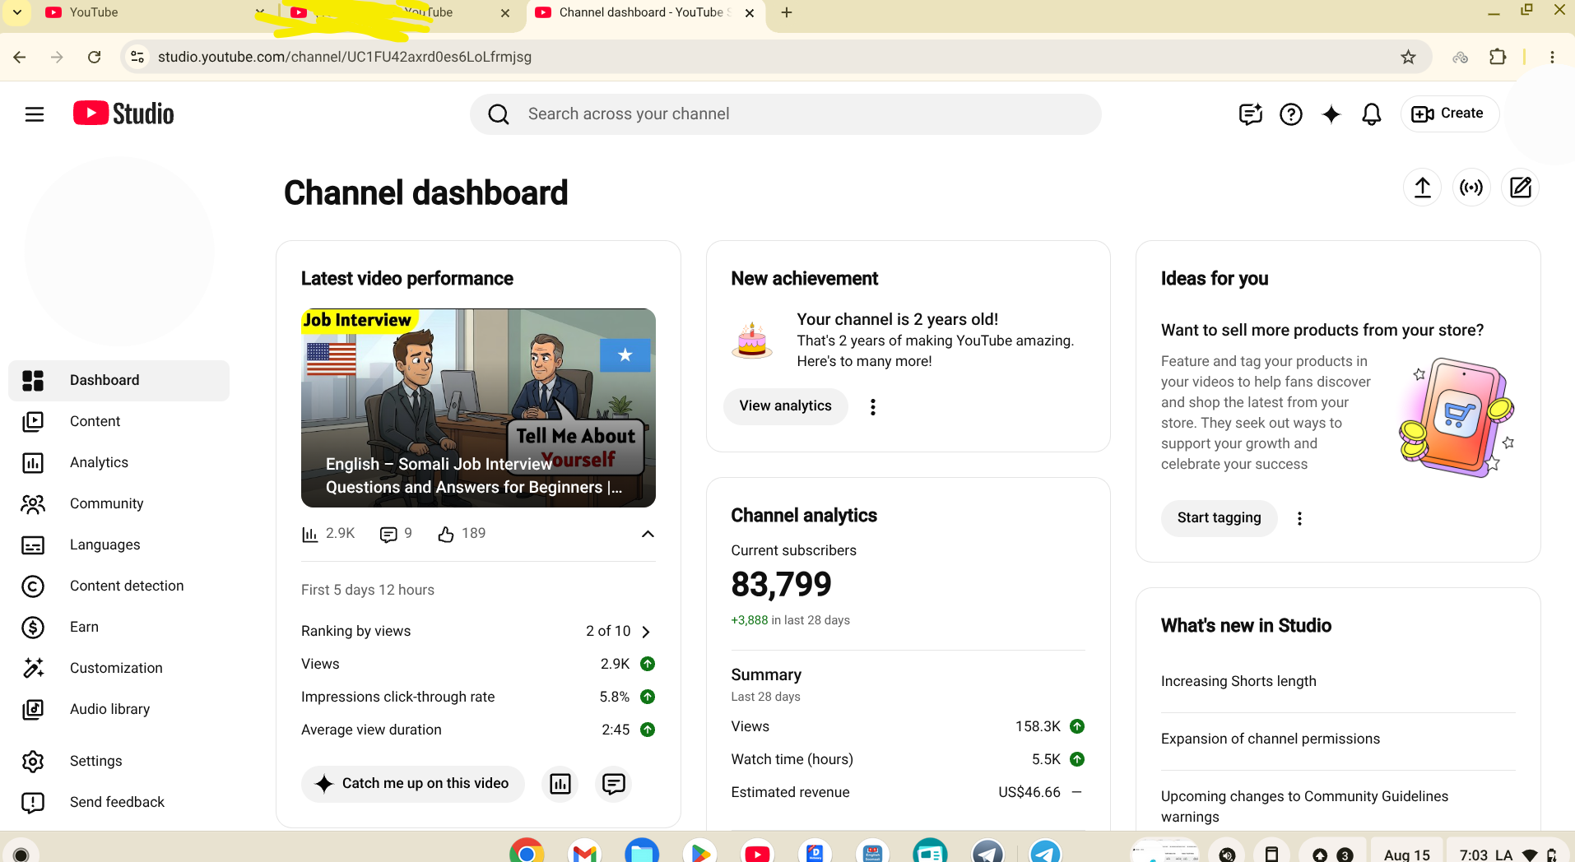Open the notifications bell
This screenshot has width=1575, height=862.
(1371, 114)
